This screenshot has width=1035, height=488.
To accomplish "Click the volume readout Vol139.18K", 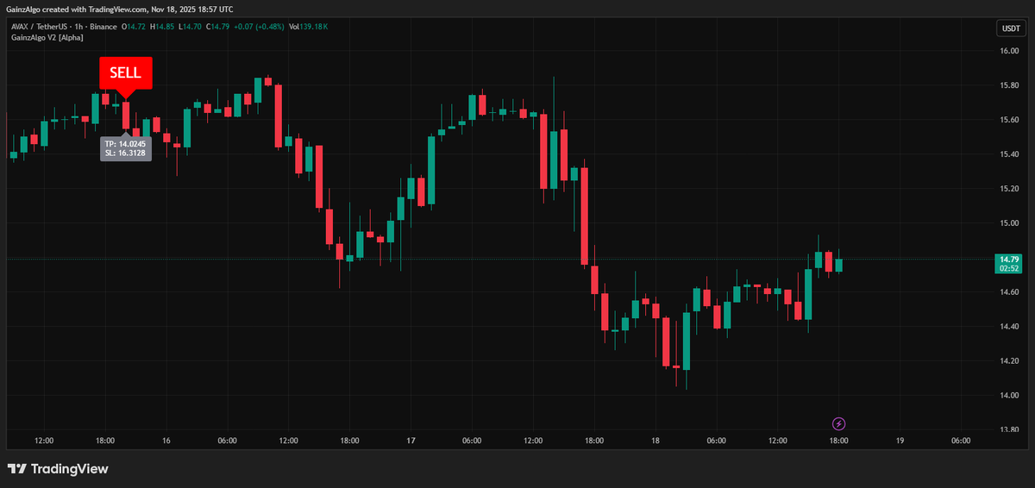I will (x=308, y=27).
